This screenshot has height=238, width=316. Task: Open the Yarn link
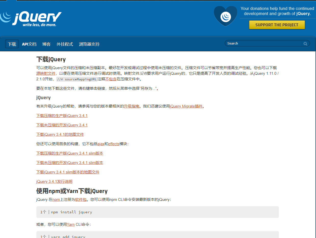pyautogui.click(x=71, y=225)
